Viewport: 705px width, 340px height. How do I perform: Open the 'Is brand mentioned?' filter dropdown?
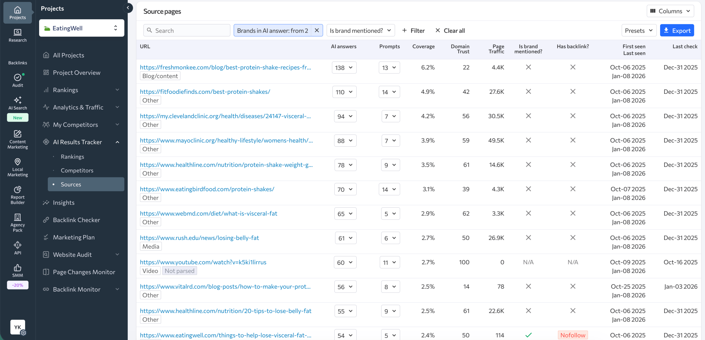360,30
